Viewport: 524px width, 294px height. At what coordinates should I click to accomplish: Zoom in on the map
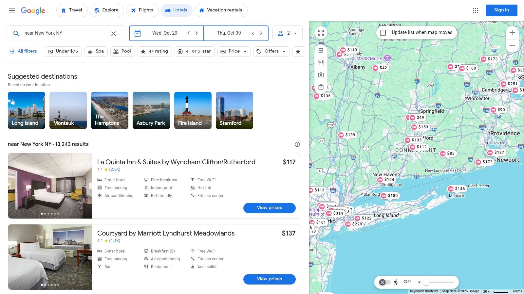pyautogui.click(x=512, y=32)
